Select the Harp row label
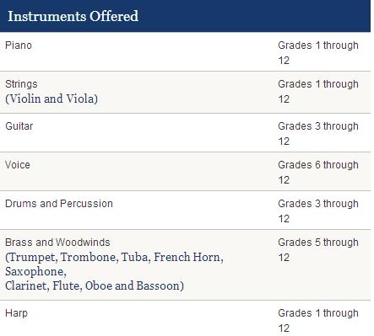 pyautogui.click(x=16, y=313)
